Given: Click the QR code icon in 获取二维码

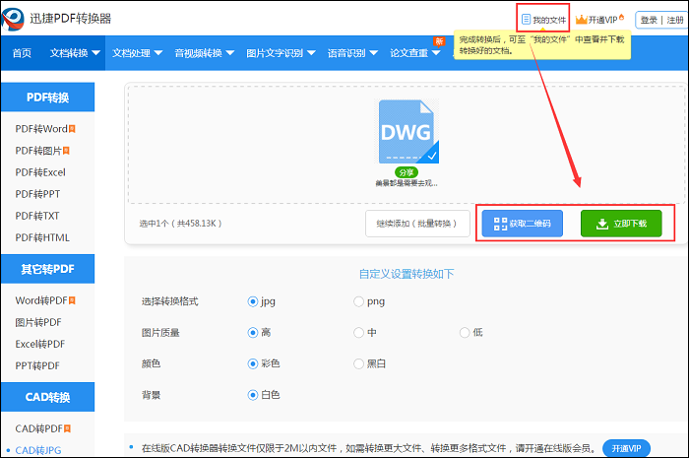Looking at the screenshot, I should (x=500, y=224).
